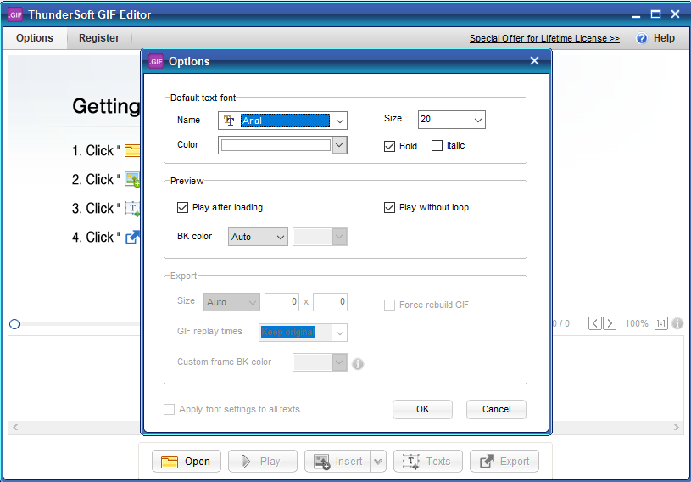Maximize the ThunderSoft GIF Editor window
This screenshot has width=691, height=482.
(655, 14)
